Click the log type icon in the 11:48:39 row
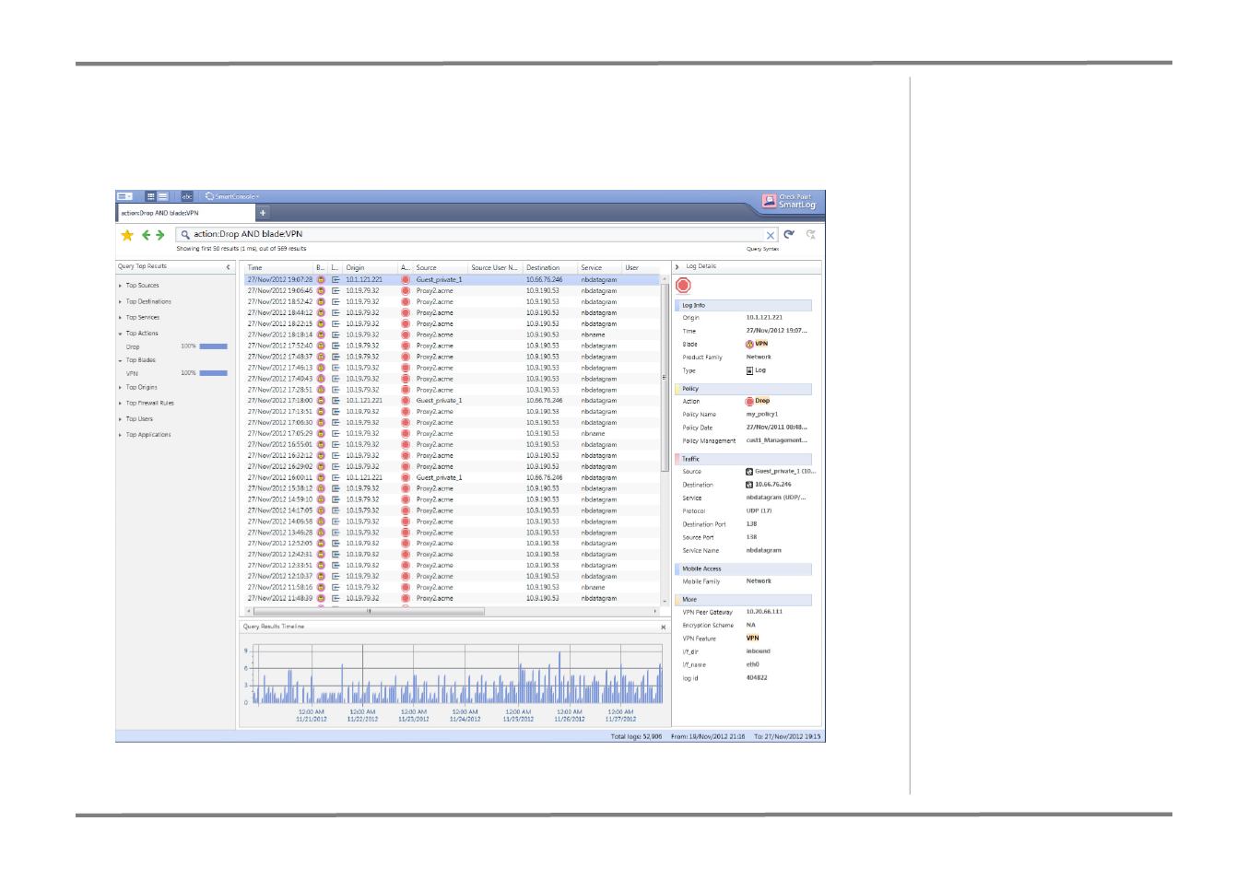The height and width of the screenshot is (880, 1248). pyautogui.click(x=336, y=598)
